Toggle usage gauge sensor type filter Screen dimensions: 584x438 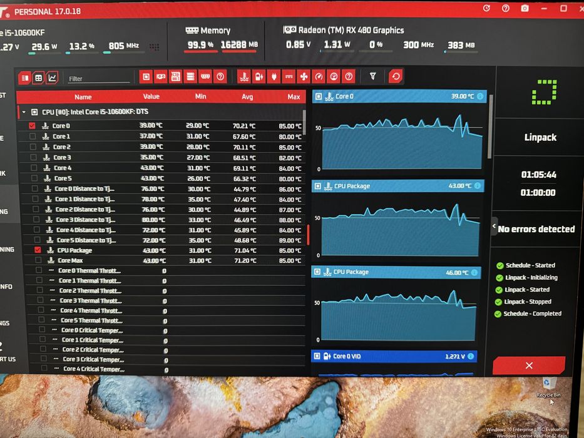tap(334, 77)
